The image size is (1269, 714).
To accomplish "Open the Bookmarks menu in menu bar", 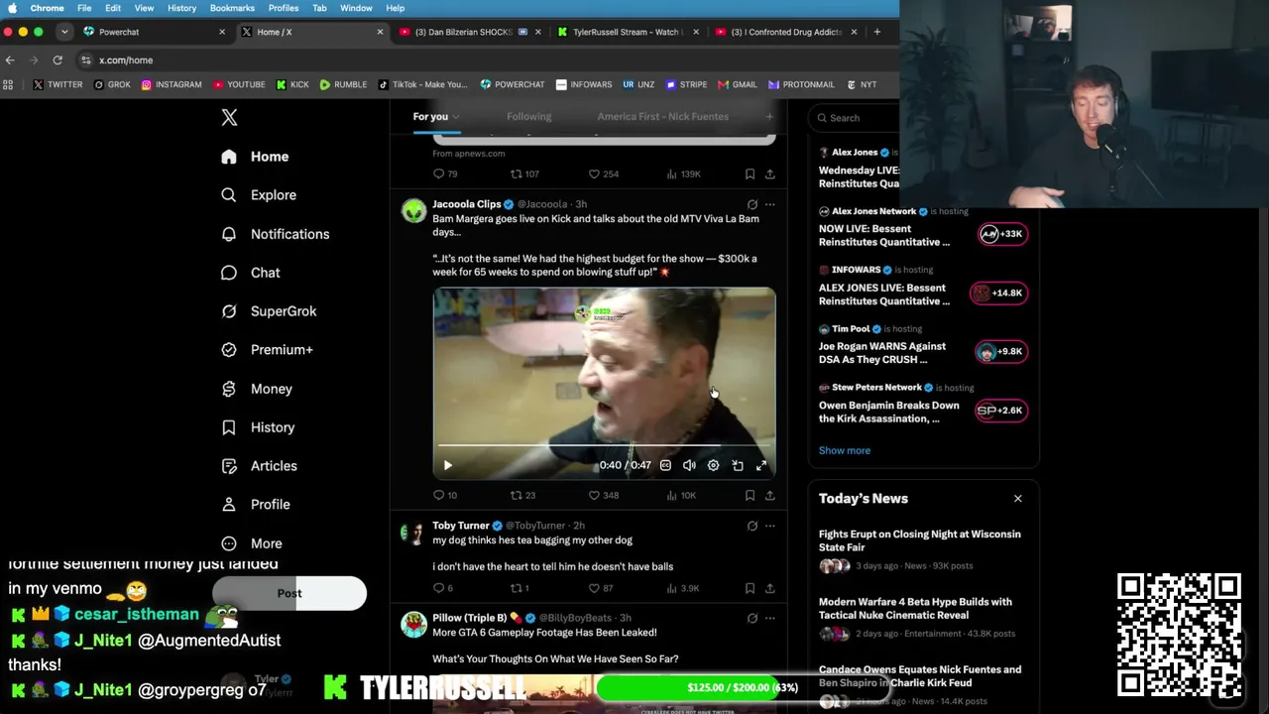I will coord(232,8).
